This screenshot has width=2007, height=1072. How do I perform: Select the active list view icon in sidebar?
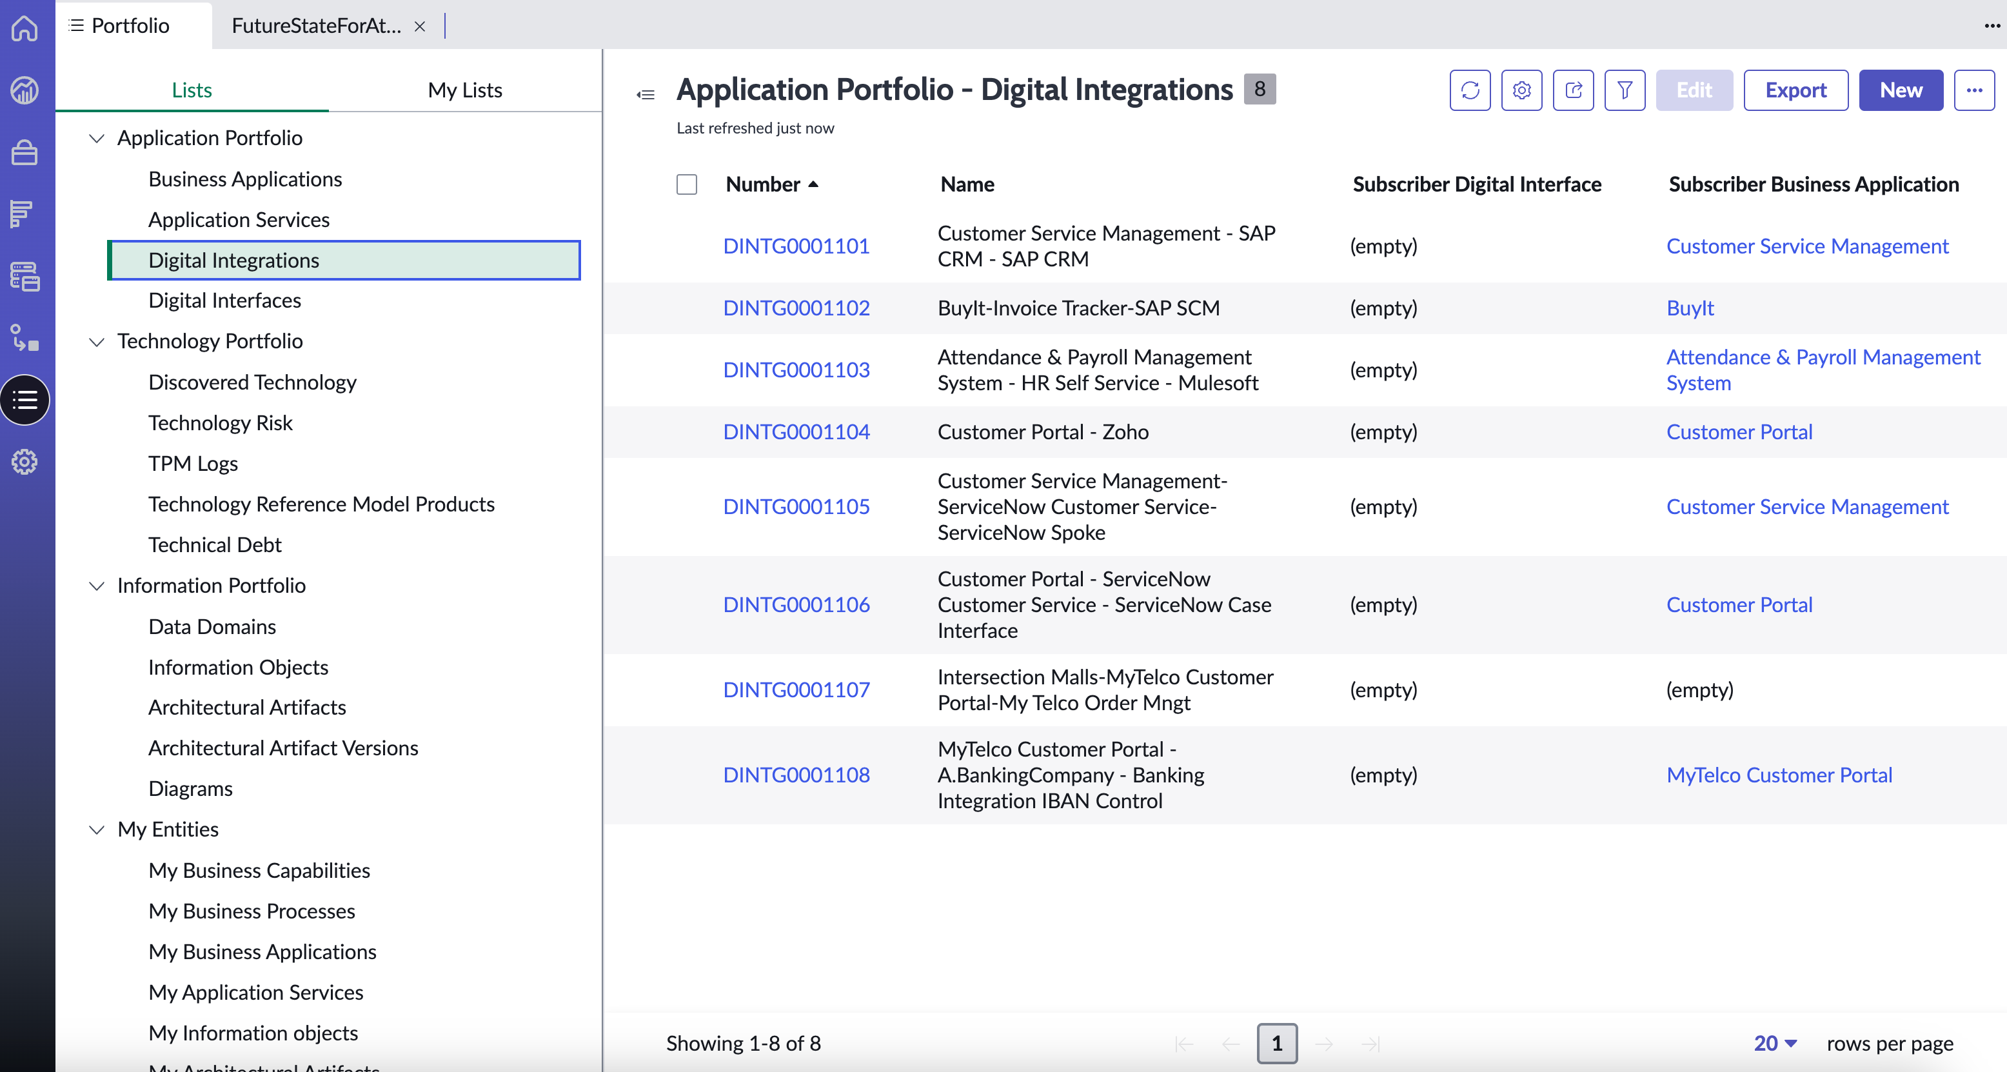pyautogui.click(x=25, y=401)
